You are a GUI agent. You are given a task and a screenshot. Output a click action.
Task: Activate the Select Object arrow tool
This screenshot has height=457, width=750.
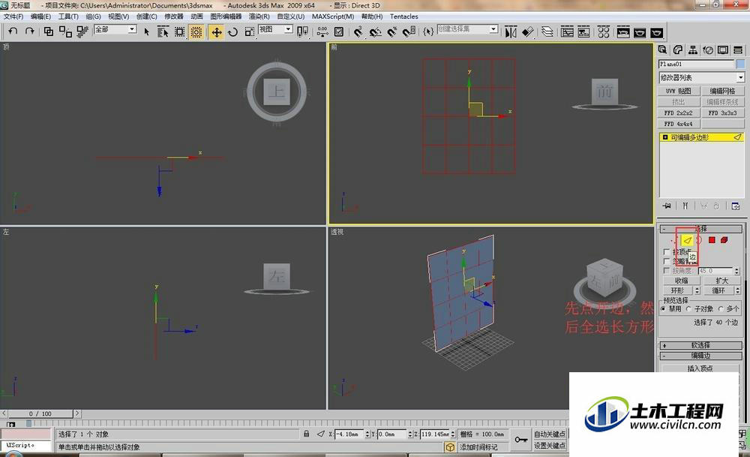point(147,32)
